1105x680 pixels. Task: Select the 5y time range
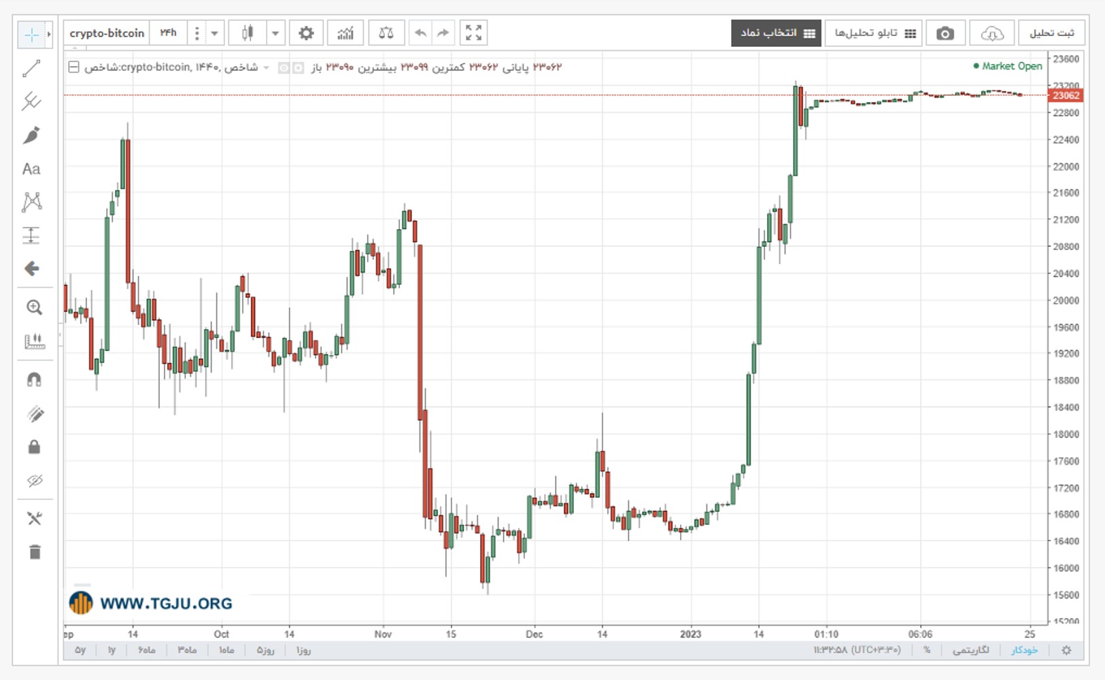pos(80,650)
